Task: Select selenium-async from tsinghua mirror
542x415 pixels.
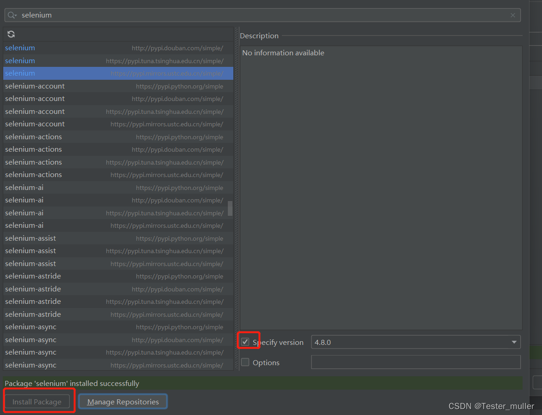Action: click(x=118, y=352)
